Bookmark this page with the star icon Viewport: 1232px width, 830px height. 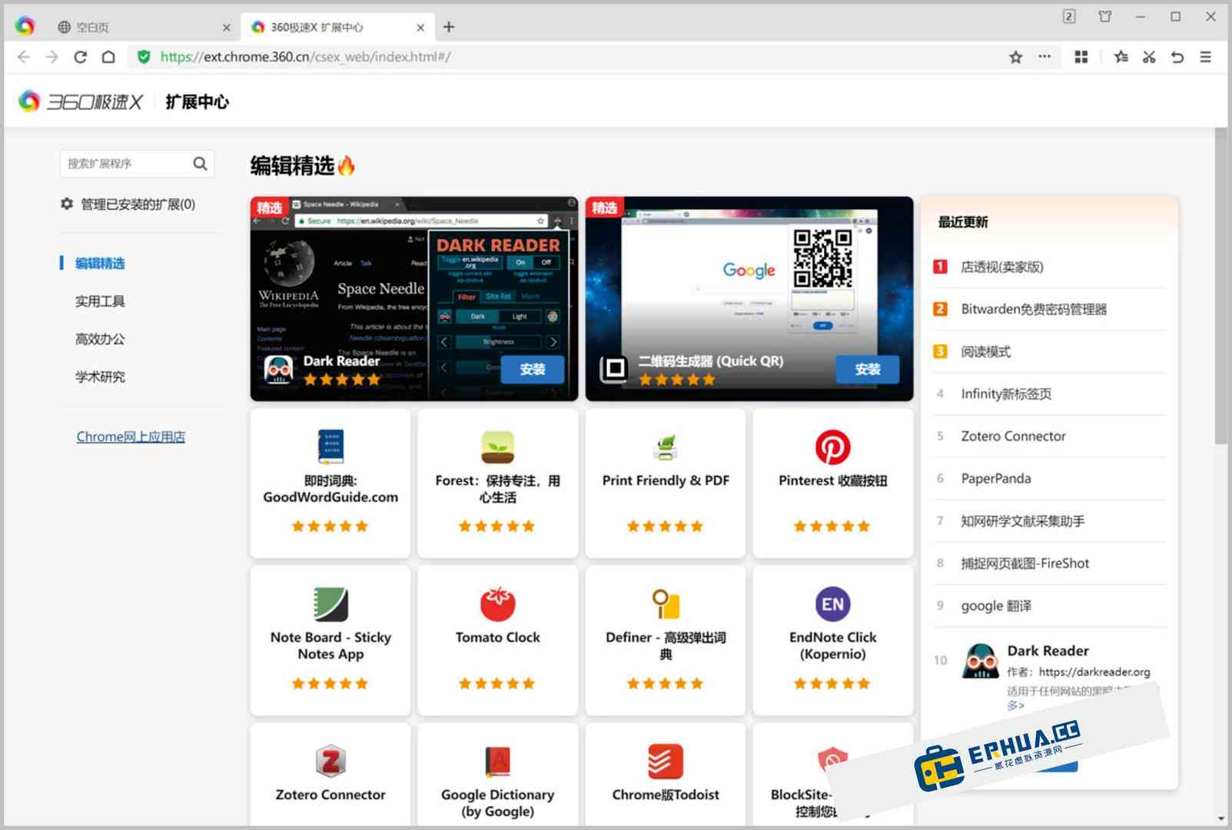pyautogui.click(x=1015, y=57)
